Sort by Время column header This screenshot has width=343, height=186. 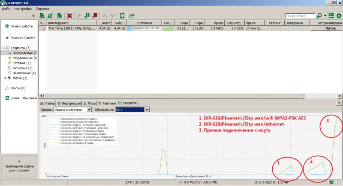click(254, 23)
